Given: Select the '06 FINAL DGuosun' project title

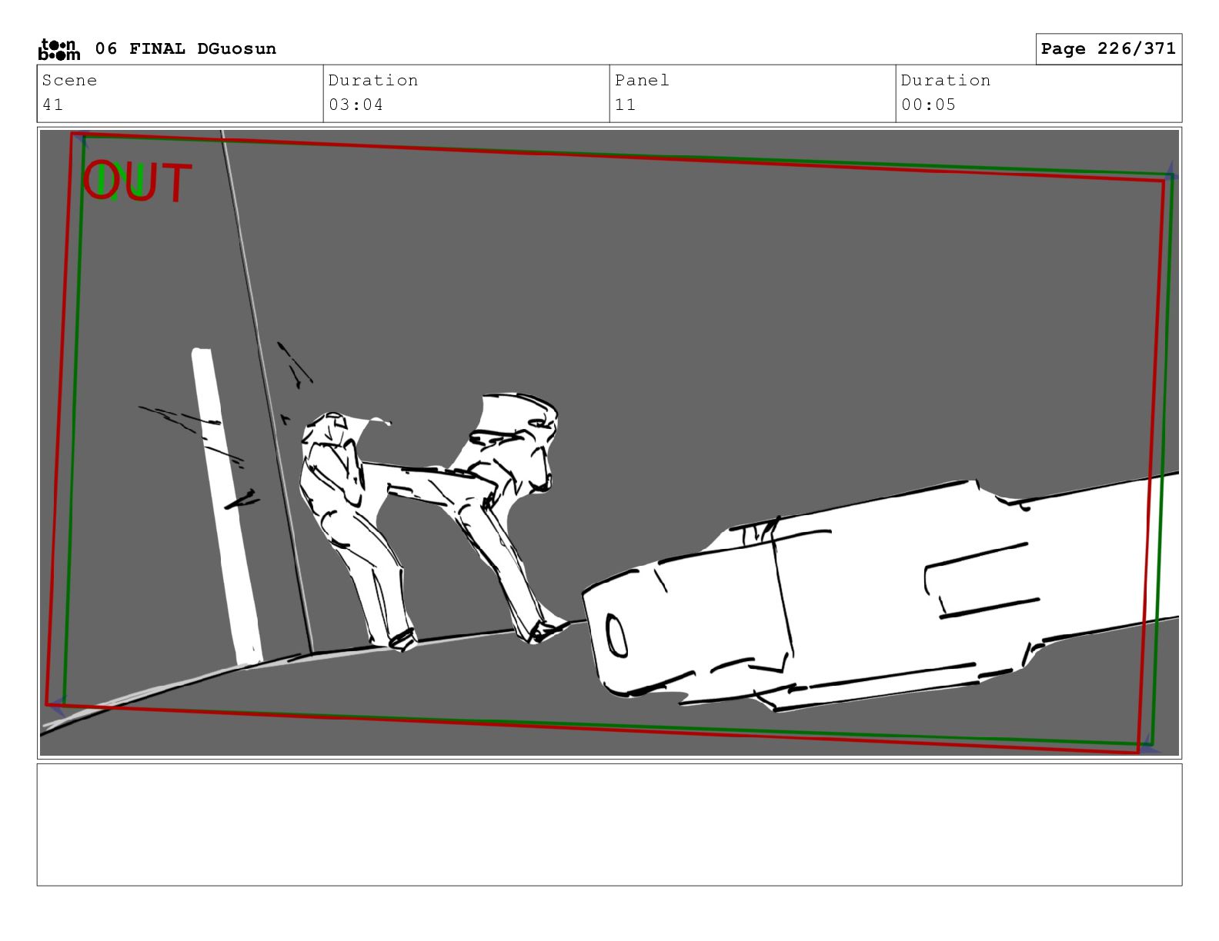Looking at the screenshot, I should 185,49.
